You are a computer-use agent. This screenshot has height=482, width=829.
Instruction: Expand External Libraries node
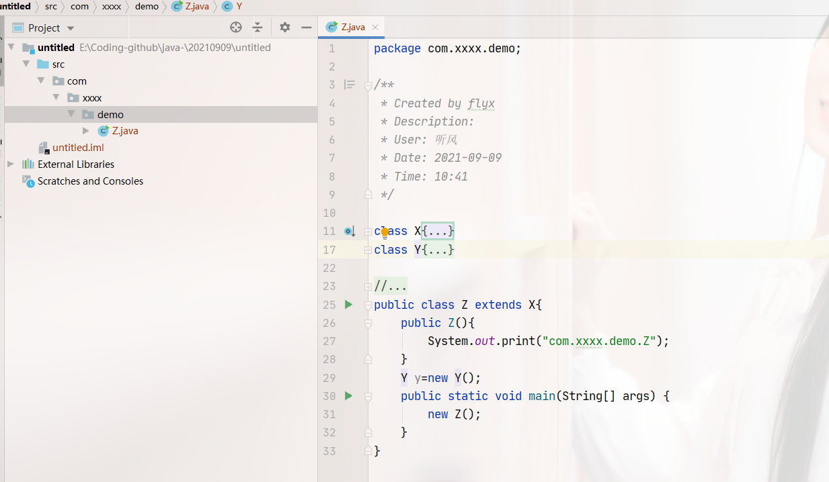(x=11, y=164)
